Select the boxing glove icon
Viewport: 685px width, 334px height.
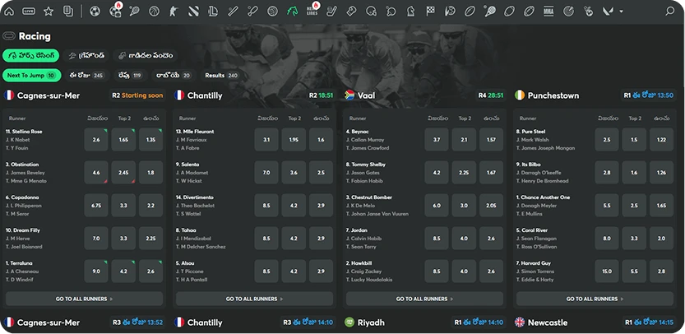[x=351, y=12]
